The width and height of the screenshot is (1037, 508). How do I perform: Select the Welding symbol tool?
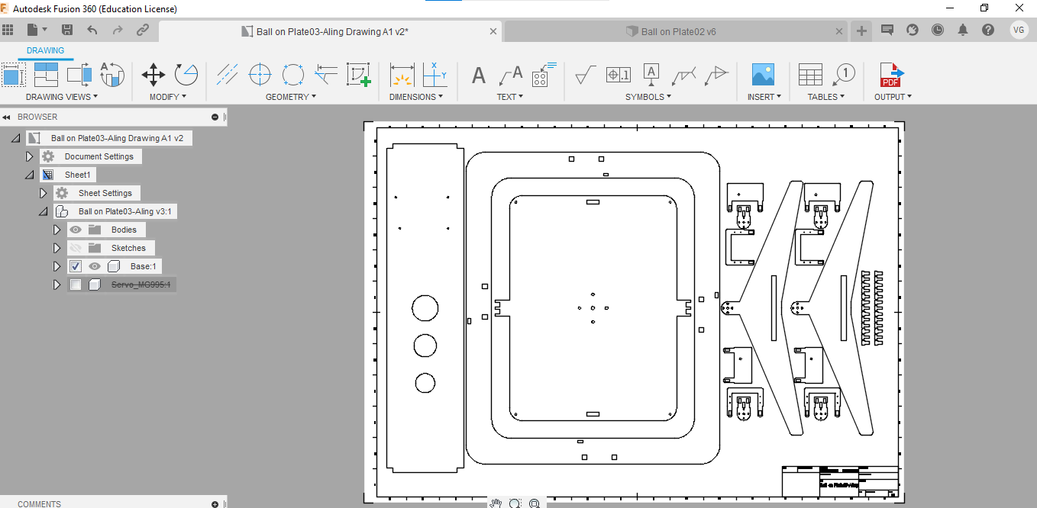click(684, 75)
